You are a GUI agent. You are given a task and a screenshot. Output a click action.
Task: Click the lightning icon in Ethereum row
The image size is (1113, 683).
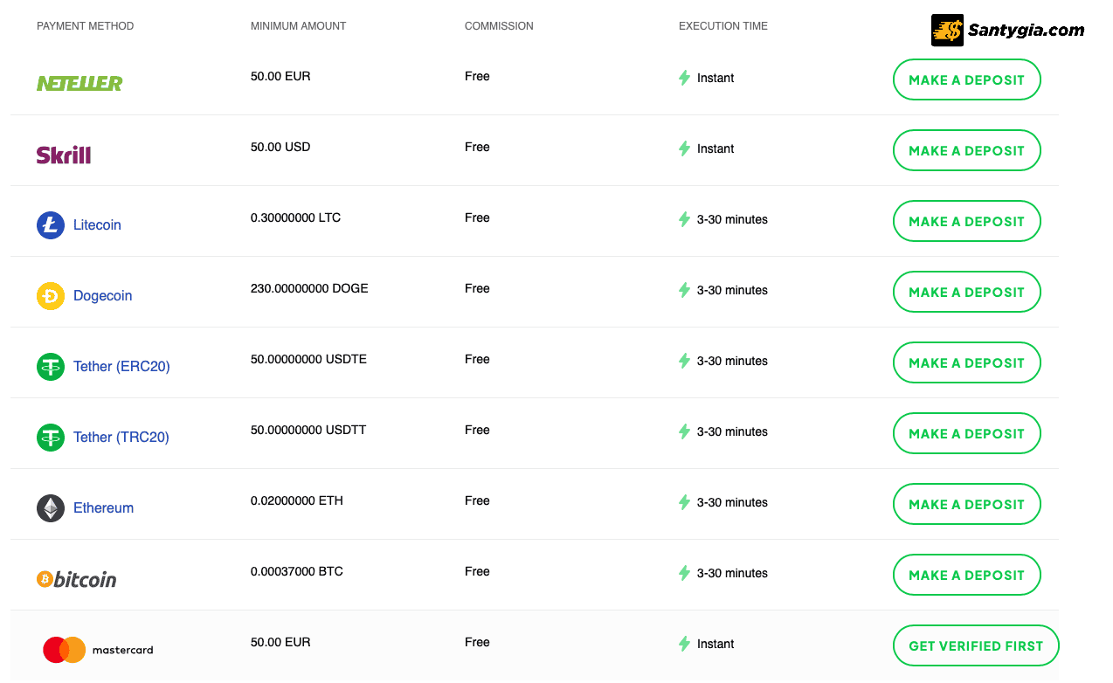pyautogui.click(x=685, y=502)
